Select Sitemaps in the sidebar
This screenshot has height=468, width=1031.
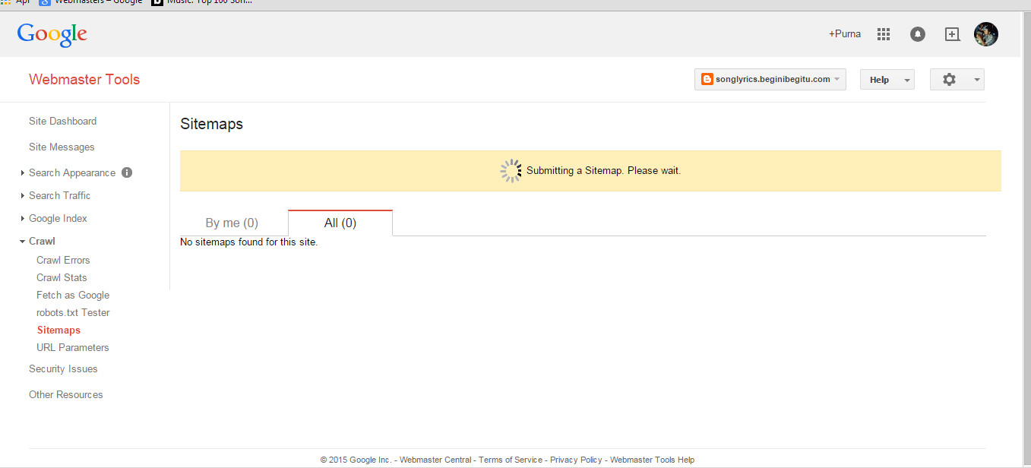59,330
